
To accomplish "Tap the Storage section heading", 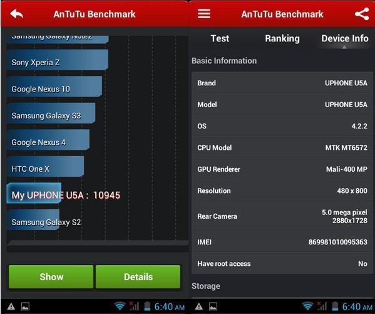I will coord(206,286).
